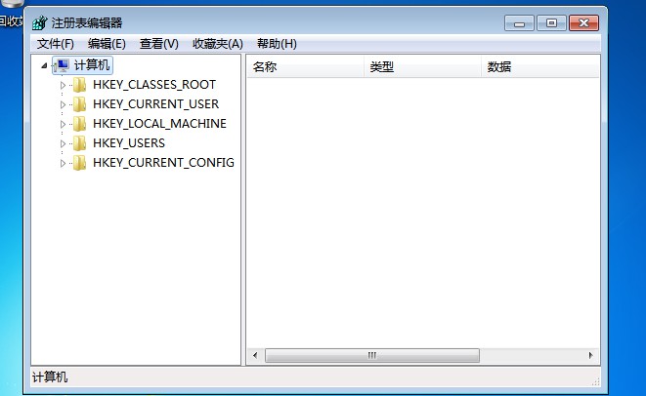Expand the HKEY_LOCAL_MACHINE key

(63, 124)
